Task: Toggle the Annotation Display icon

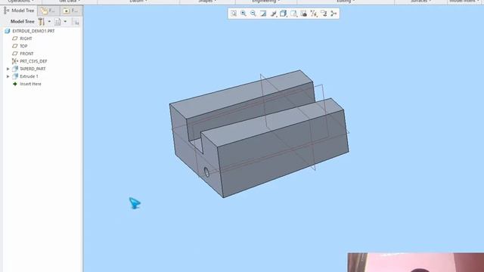Action: 324,14
